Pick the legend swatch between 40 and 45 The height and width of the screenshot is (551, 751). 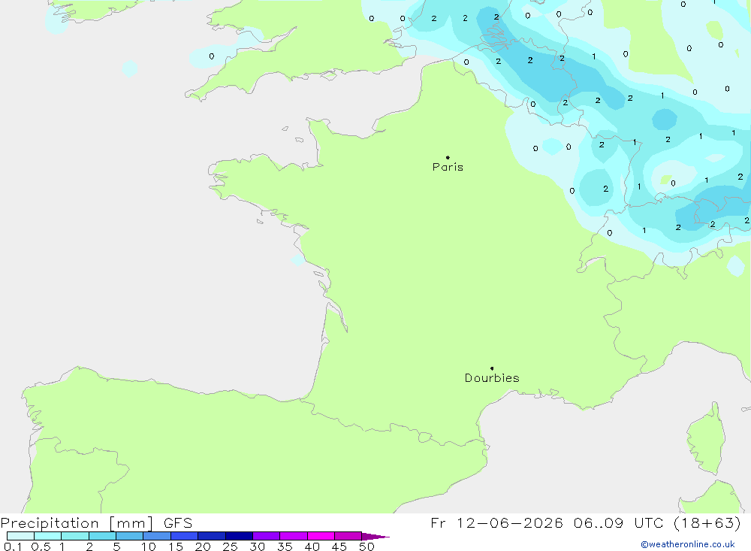pyautogui.click(x=321, y=536)
